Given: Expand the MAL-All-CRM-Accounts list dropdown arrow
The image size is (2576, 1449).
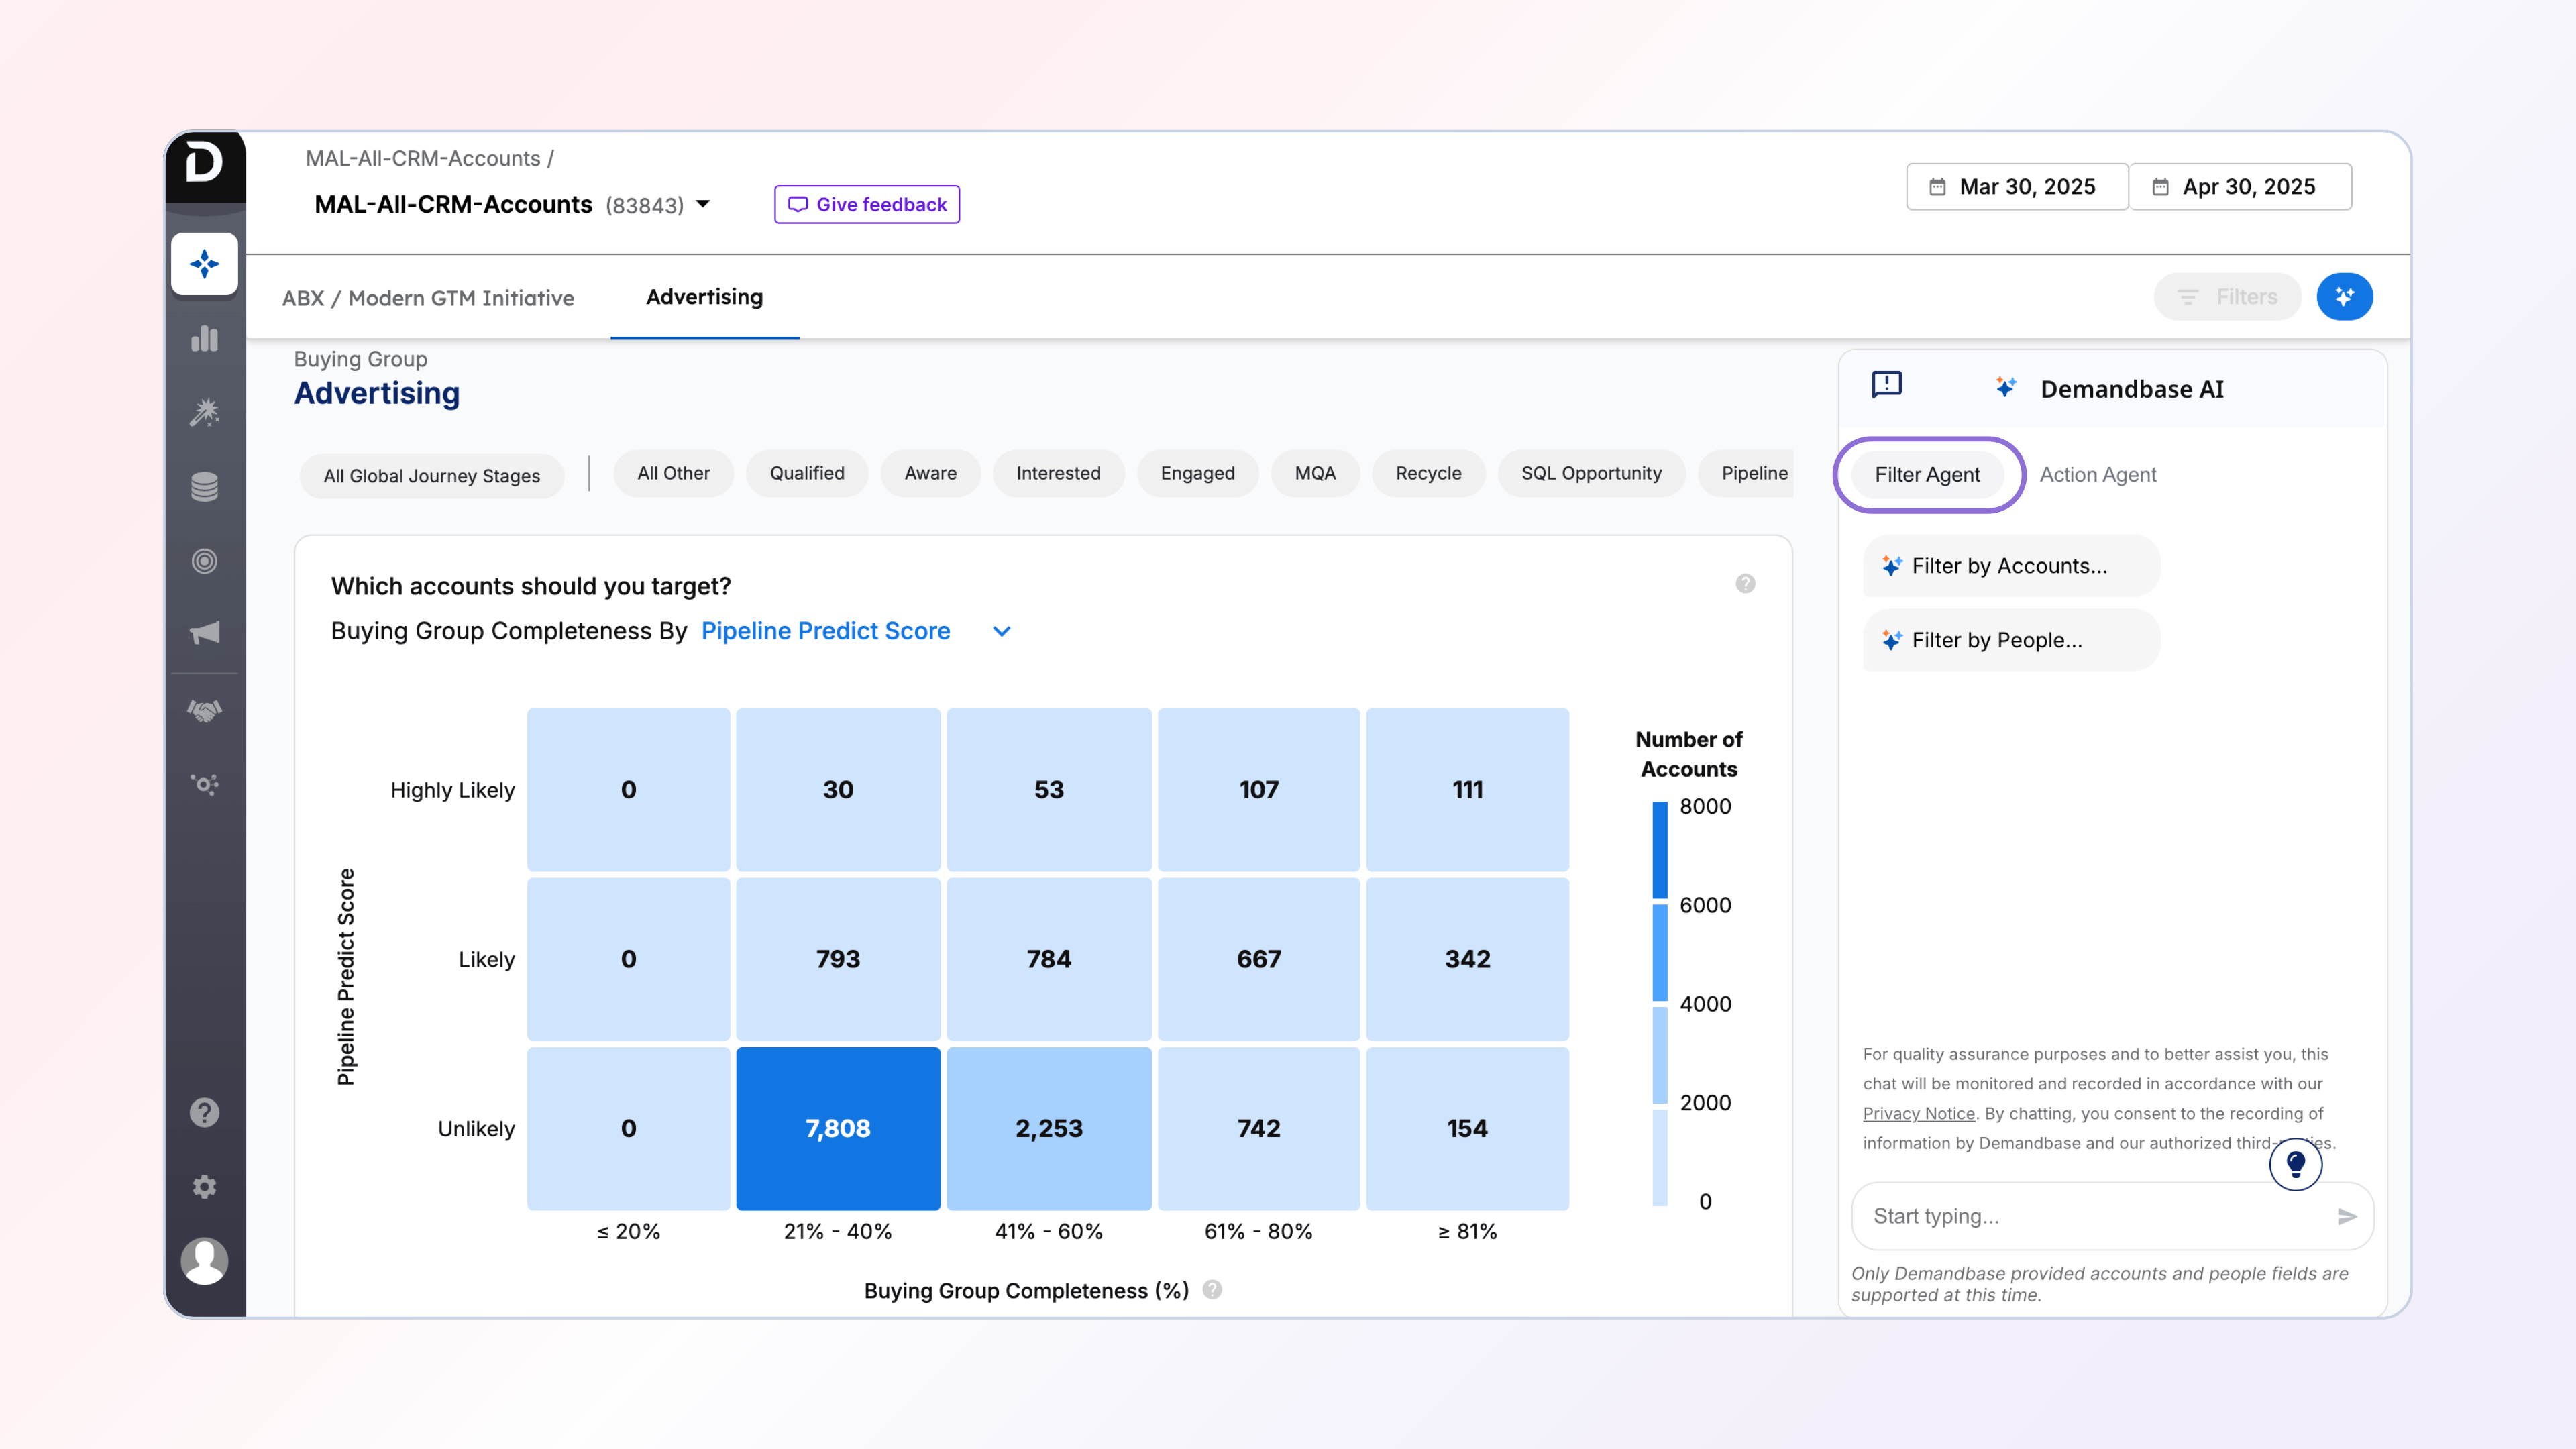Looking at the screenshot, I should click(703, 204).
